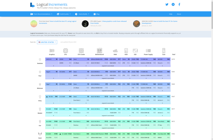Click the Nova Mesh case cell
Image resolution: width=213 pixels, height=140 pixels.
coord(164,122)
